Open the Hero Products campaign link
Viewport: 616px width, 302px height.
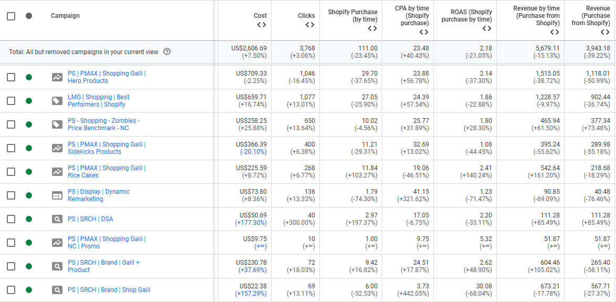107,77
